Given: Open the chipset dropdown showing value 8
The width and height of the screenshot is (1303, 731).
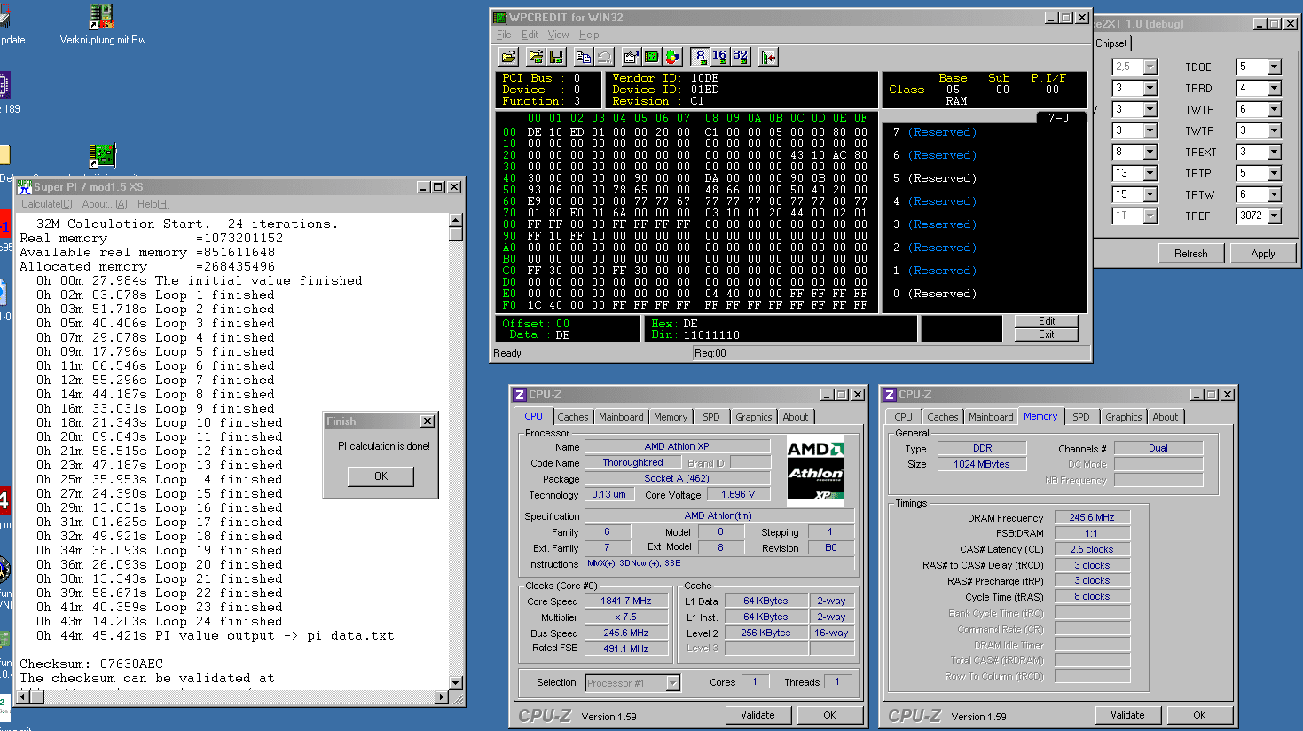Looking at the screenshot, I should pyautogui.click(x=1150, y=152).
